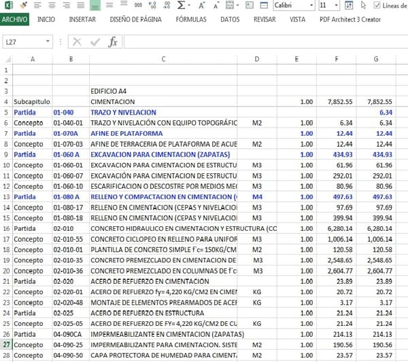The width and height of the screenshot is (408, 362).
Task: Click the AutoSum sigma icon
Action: [x=180, y=5]
